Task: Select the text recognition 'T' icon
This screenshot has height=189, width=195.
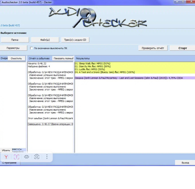Action: click(16, 156)
